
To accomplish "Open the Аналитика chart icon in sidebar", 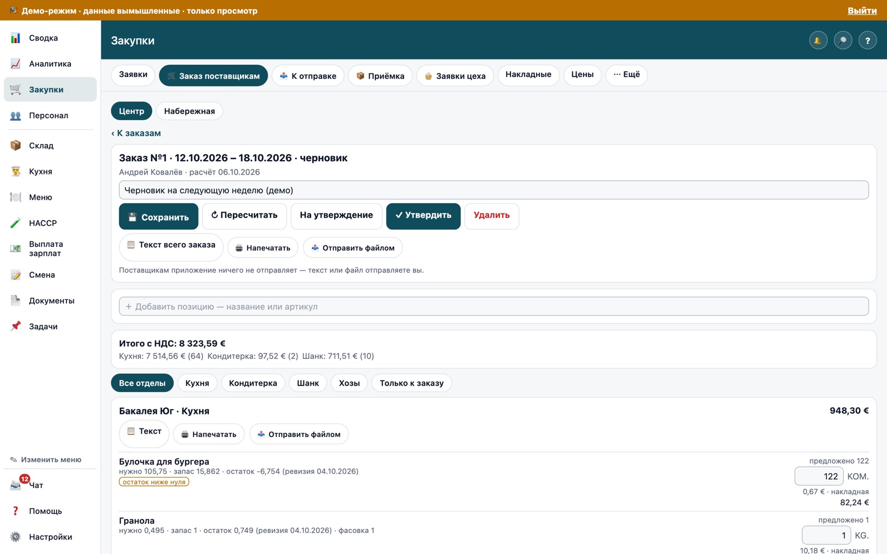I will pyautogui.click(x=16, y=64).
